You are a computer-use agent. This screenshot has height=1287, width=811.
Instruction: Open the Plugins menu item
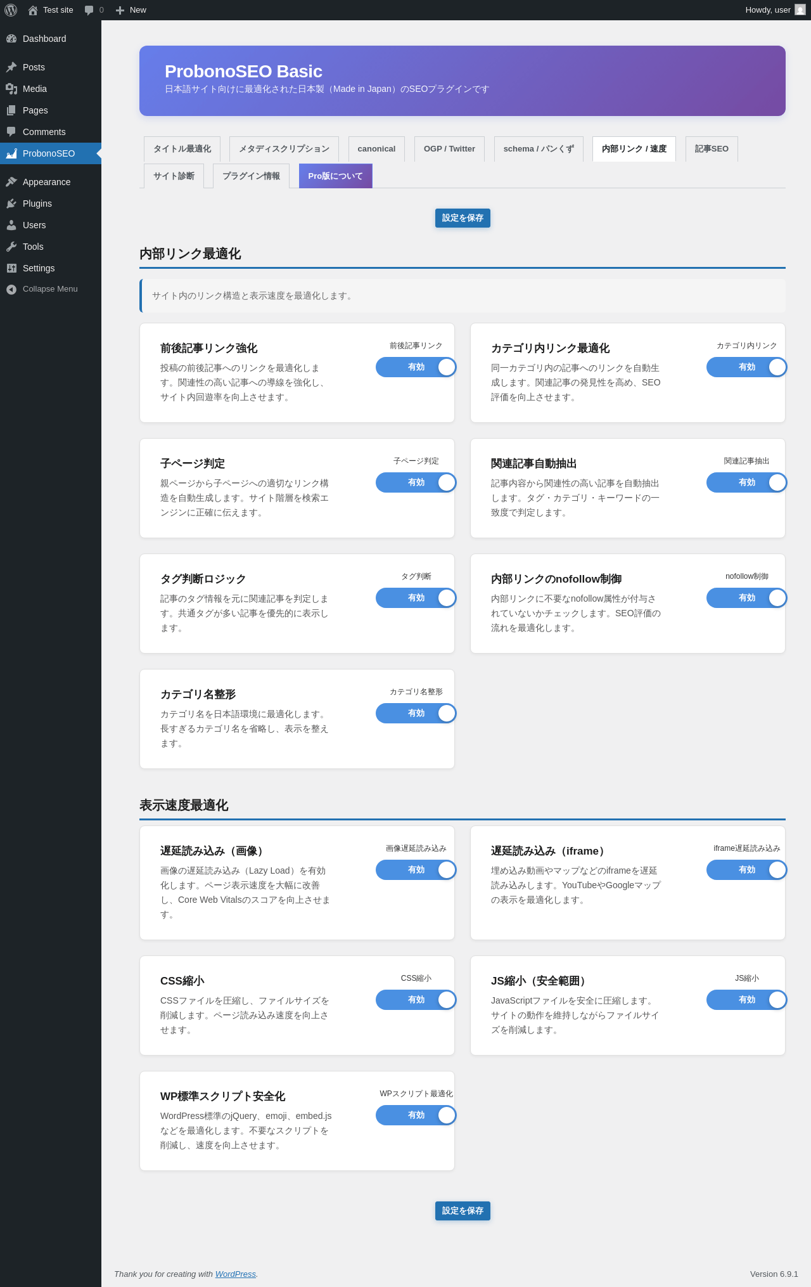51,204
